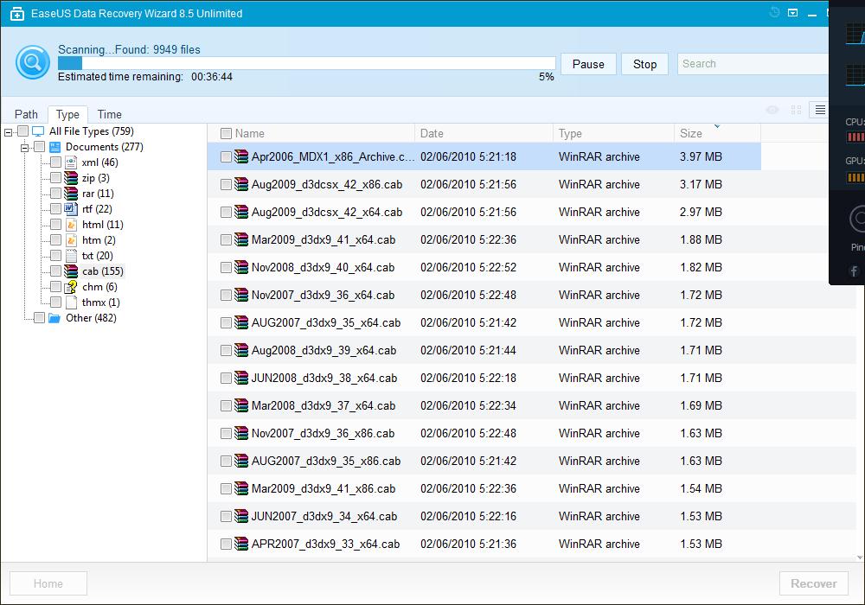The width and height of the screenshot is (865, 605).
Task: Click the scan progress bar
Action: [x=307, y=63]
